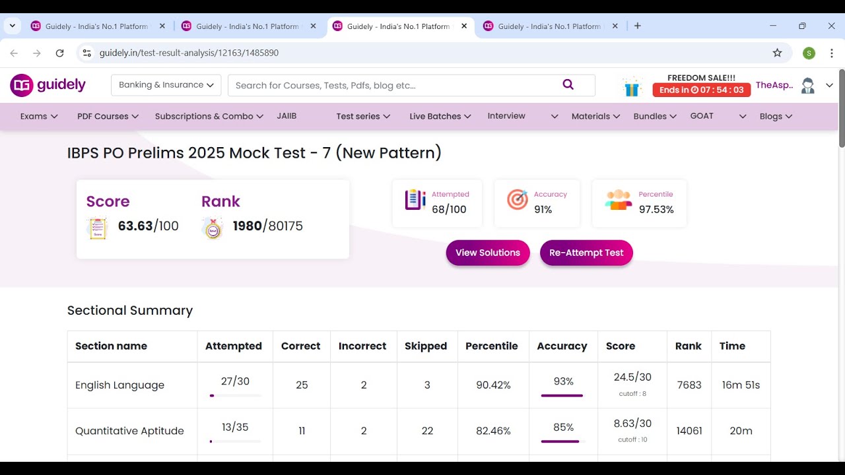Open the GOAT menu item

coord(702,116)
